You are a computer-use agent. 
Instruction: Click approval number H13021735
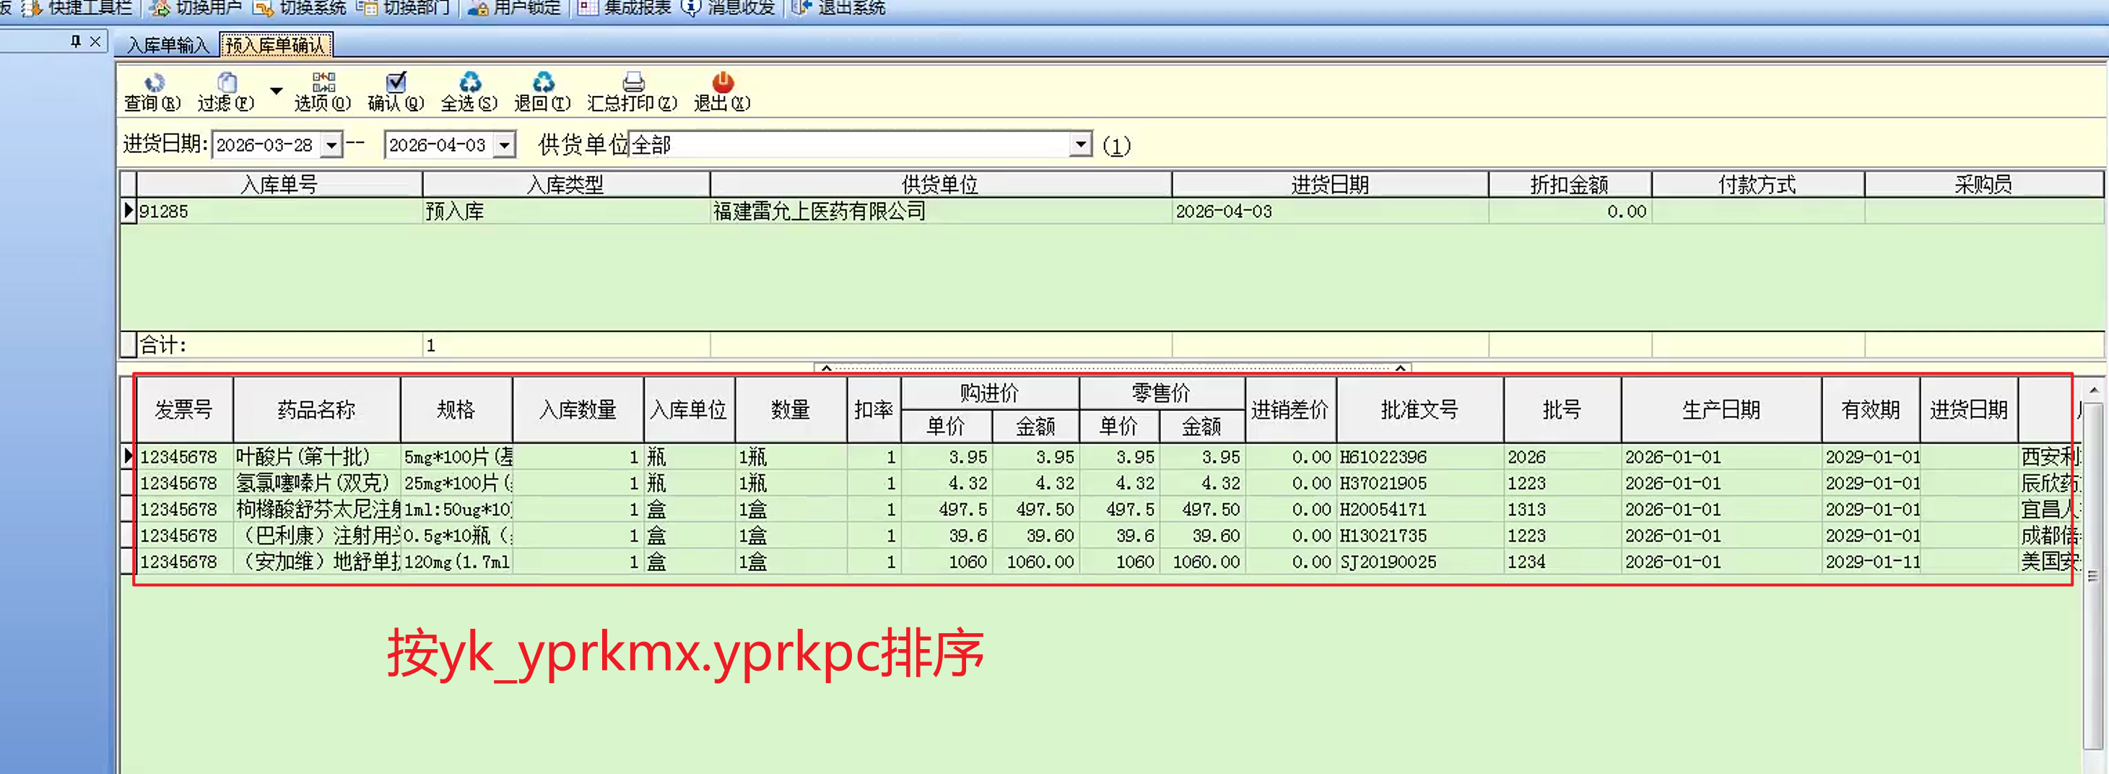[1383, 536]
